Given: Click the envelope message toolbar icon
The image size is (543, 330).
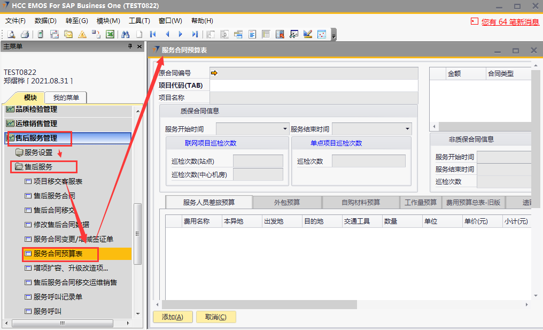Looking at the screenshot, I should tap(68, 34).
